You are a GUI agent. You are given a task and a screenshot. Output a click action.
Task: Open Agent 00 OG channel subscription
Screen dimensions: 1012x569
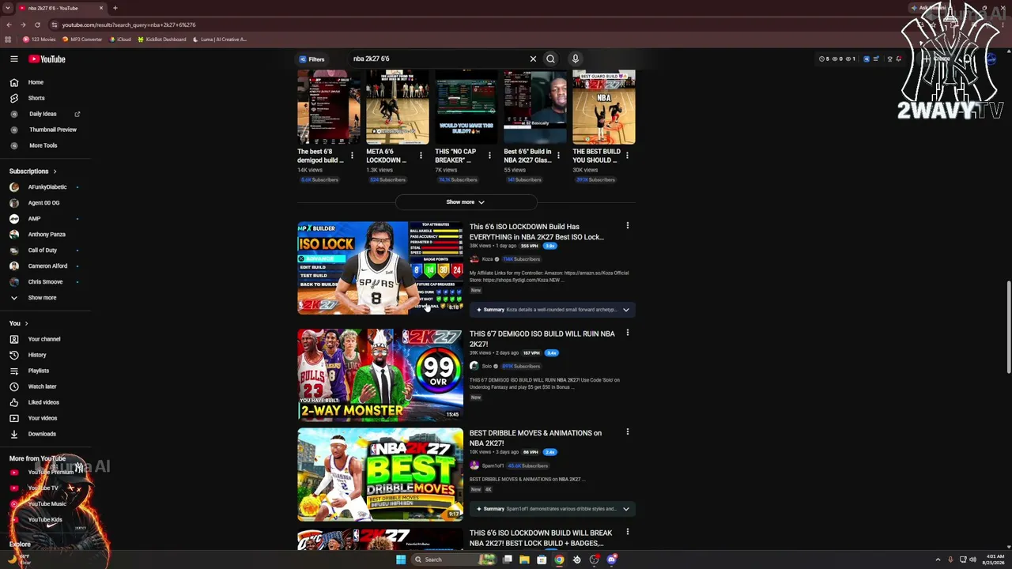coord(43,203)
